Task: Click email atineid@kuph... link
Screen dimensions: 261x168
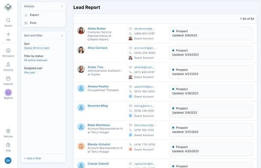Action: [144, 68]
